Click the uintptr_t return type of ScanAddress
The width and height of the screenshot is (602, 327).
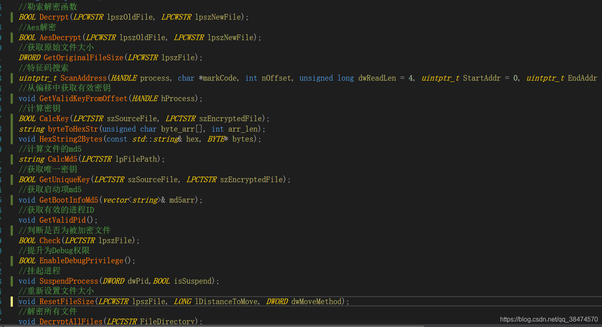(x=38, y=78)
